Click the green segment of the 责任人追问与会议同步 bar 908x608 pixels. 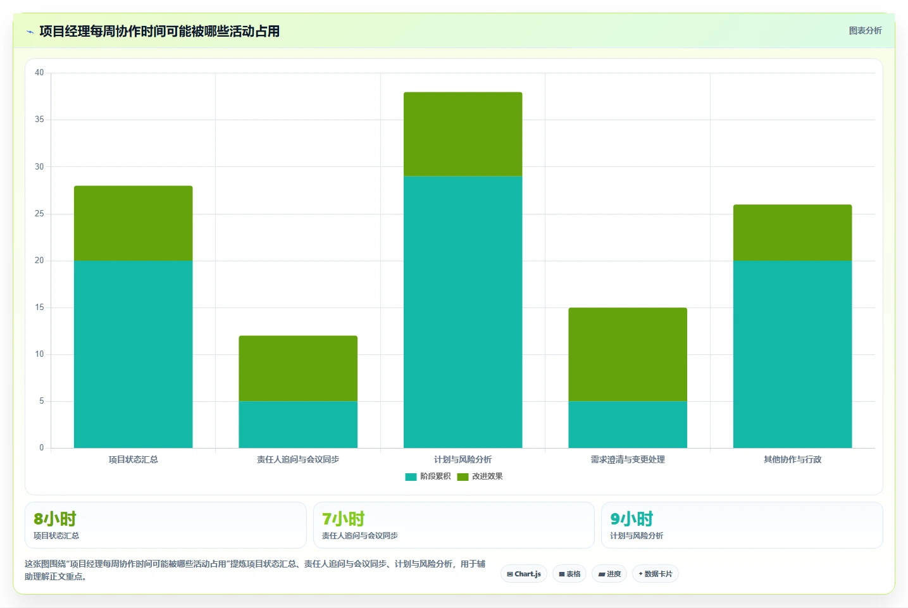click(x=298, y=368)
